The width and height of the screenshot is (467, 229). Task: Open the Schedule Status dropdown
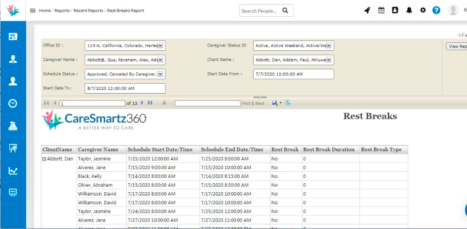point(160,74)
